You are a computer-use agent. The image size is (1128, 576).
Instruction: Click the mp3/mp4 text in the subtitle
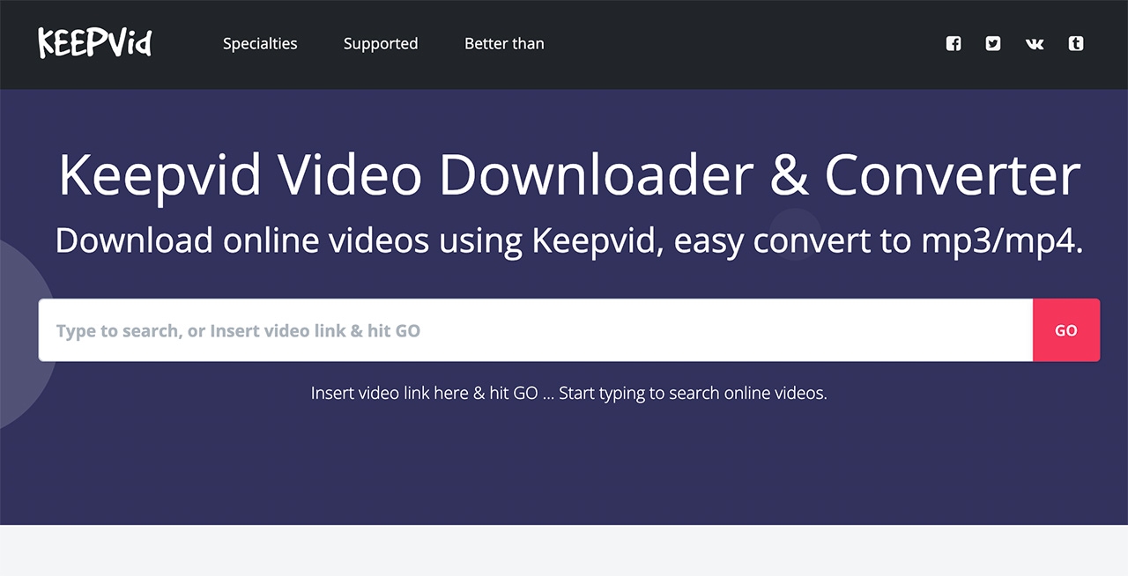point(1002,240)
